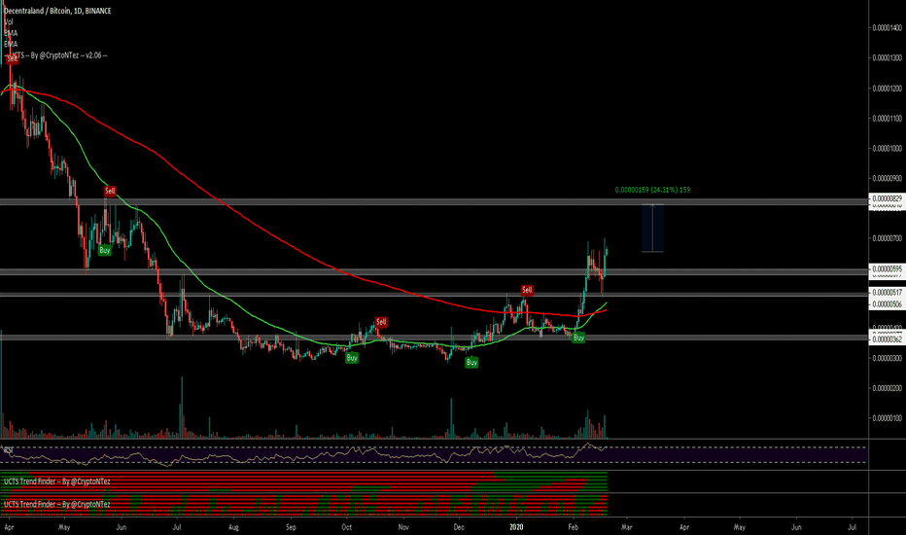
Task: Select the Buy marker at the start of October
Action: 352,358
